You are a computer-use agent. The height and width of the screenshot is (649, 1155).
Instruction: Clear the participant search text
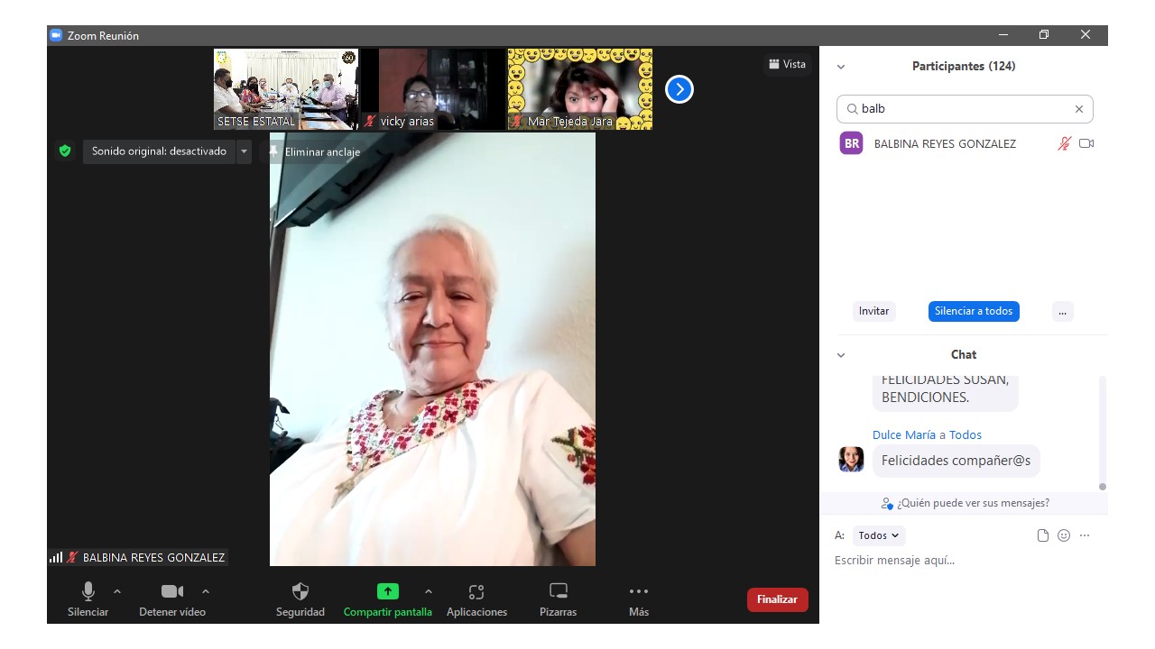[1079, 109]
